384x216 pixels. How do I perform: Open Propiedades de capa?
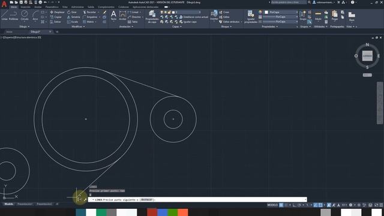point(152,17)
